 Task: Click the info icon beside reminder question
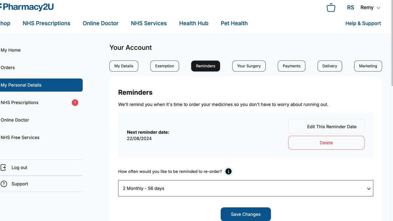click(229, 171)
